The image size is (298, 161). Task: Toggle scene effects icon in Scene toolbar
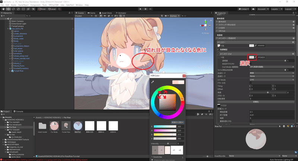point(109,16)
